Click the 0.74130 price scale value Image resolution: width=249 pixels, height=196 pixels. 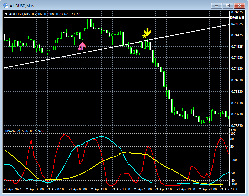pyautogui.click(x=237, y=69)
